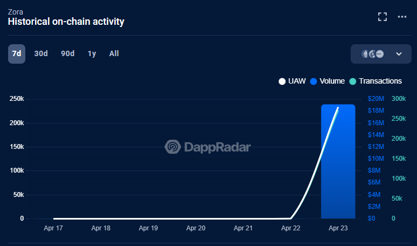Expand the chain selector chevron

[399, 54]
